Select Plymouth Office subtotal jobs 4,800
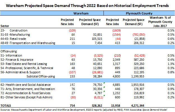 (116, 76)
